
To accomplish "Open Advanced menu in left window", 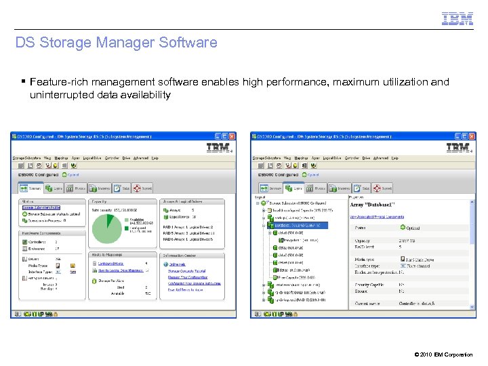I will [x=141, y=158].
